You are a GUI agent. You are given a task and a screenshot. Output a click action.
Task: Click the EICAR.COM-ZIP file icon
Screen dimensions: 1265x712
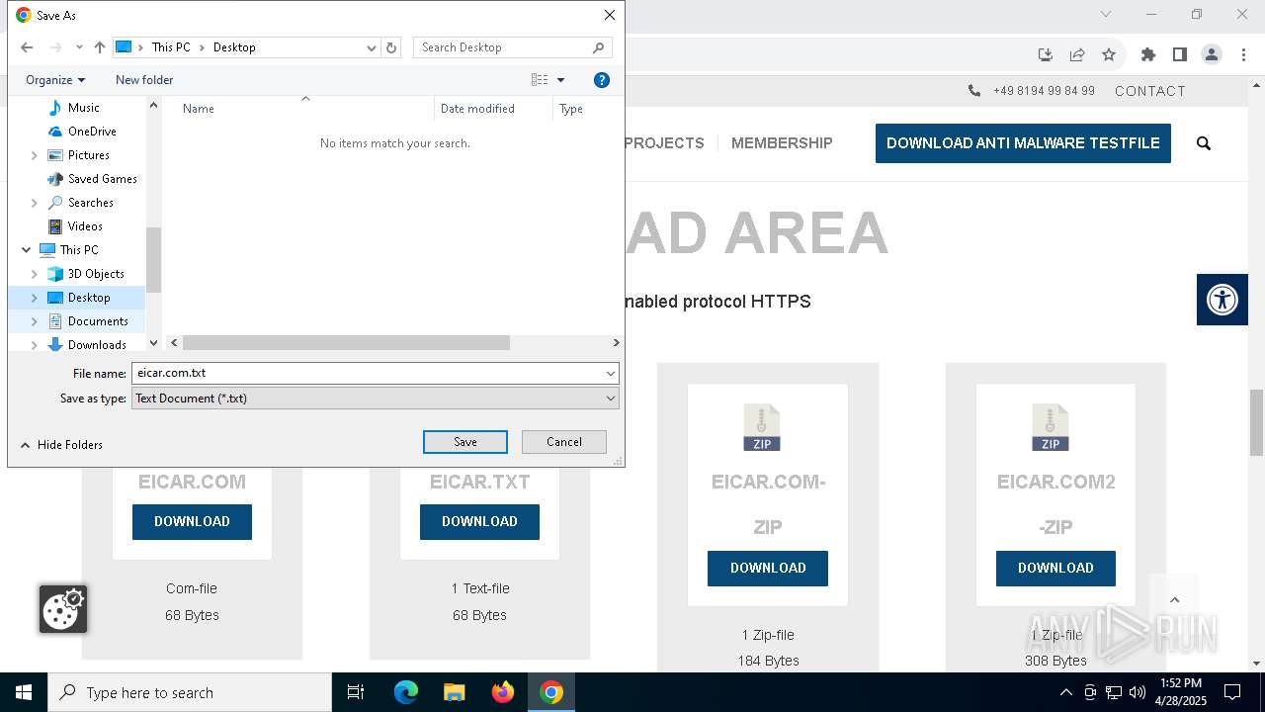[x=762, y=427]
